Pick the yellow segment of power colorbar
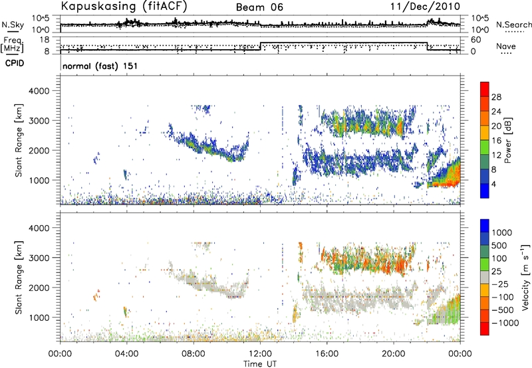532x368 pixels. [485, 133]
